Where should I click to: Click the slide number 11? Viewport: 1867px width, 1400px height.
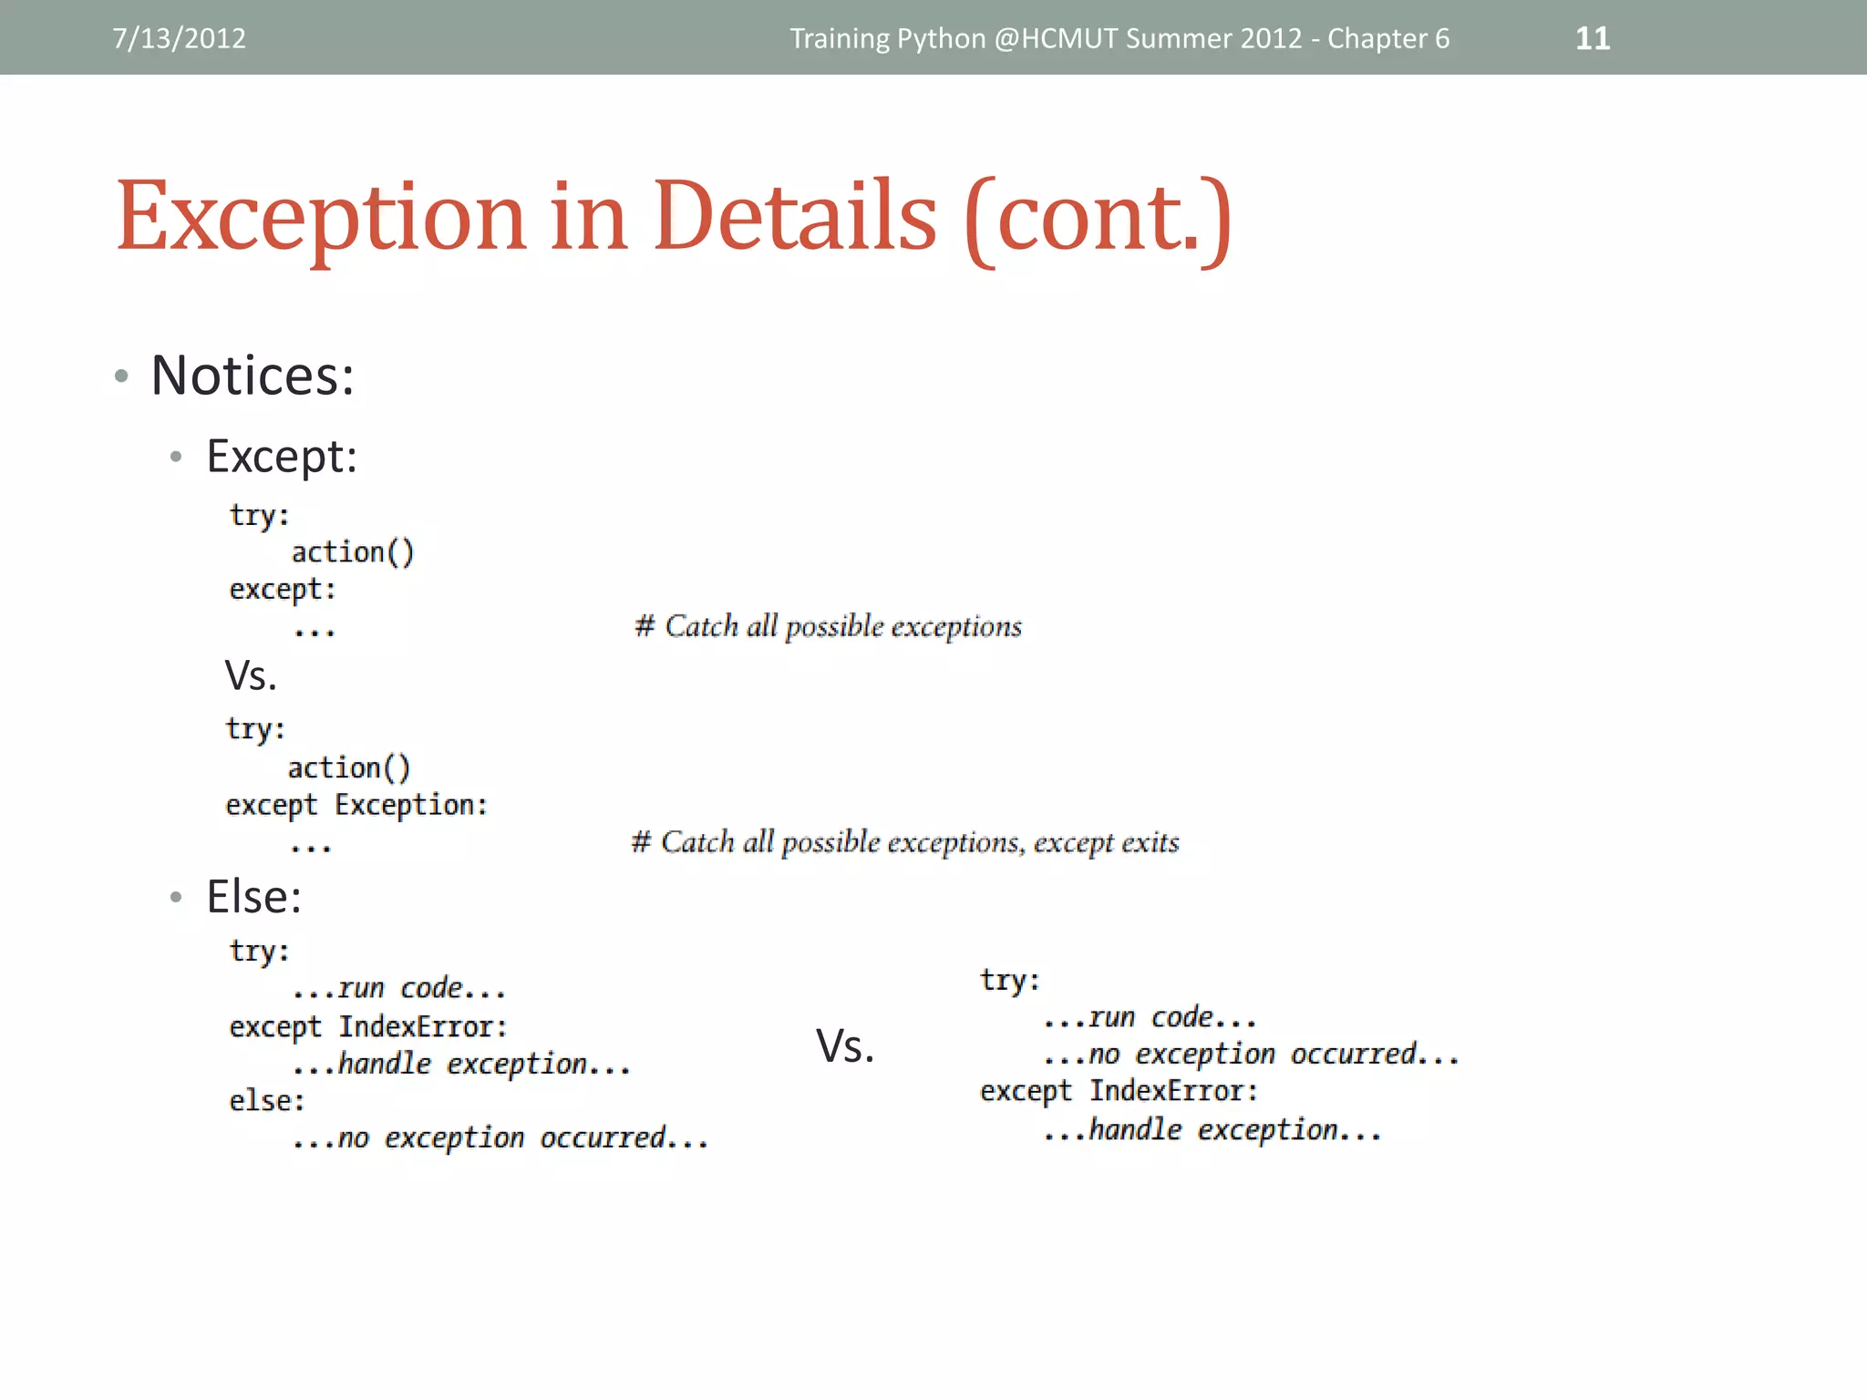click(x=1593, y=38)
